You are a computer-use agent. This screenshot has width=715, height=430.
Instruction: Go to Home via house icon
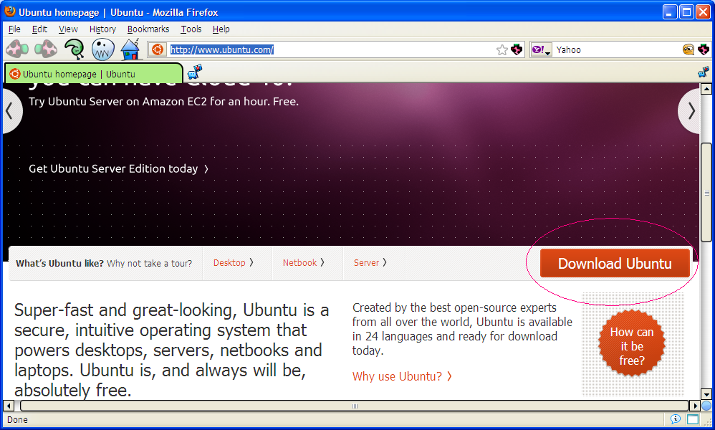pos(130,49)
